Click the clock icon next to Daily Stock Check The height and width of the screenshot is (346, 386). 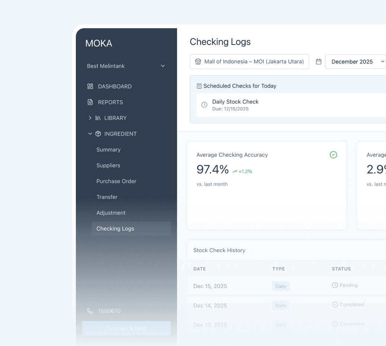[x=204, y=105]
